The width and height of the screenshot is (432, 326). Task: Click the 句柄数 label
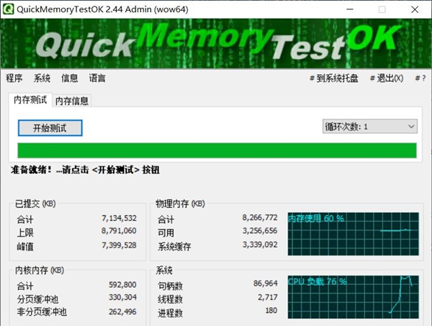tap(170, 286)
